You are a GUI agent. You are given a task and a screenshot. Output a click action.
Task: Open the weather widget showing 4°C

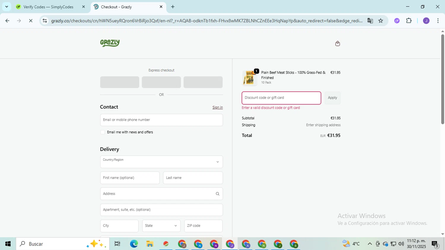click(x=351, y=244)
